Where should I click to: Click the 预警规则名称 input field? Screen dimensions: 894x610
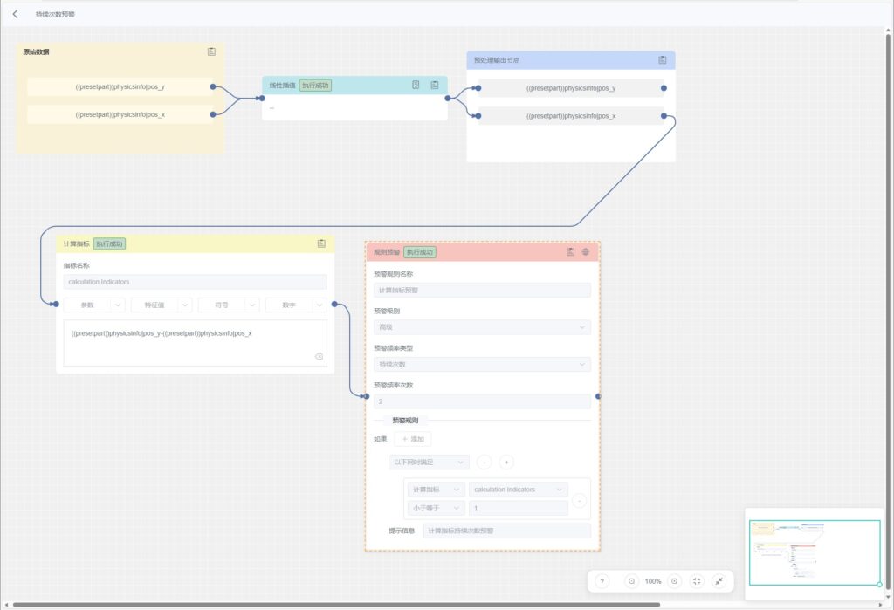click(482, 290)
